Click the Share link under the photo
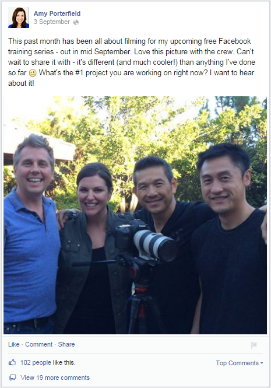271x388 pixels. click(x=66, y=344)
